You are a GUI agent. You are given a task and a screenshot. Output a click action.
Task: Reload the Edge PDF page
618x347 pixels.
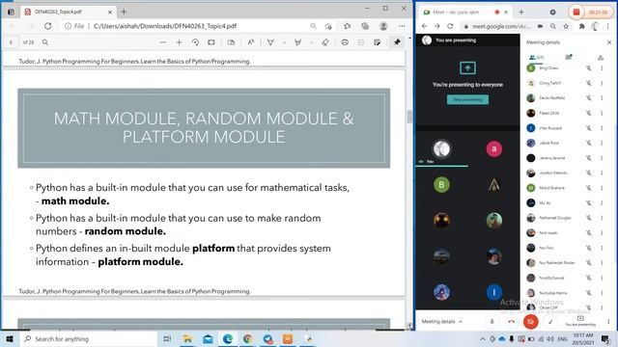47,26
